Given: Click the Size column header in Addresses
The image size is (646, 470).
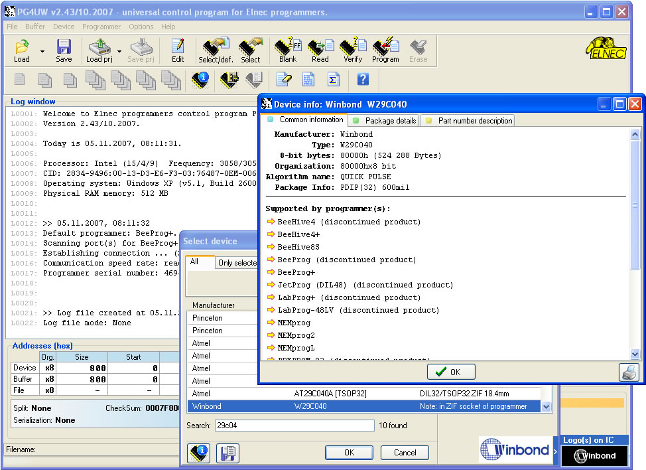Looking at the screenshot, I should tap(81, 357).
